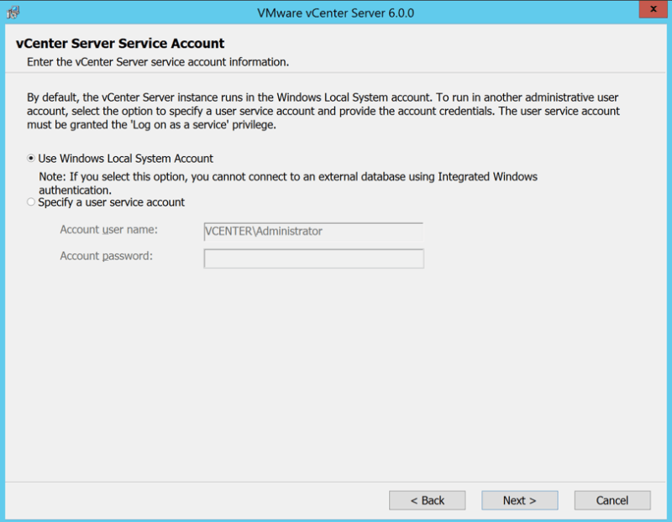Select the Use Windows Local System Account radio button

click(32, 159)
